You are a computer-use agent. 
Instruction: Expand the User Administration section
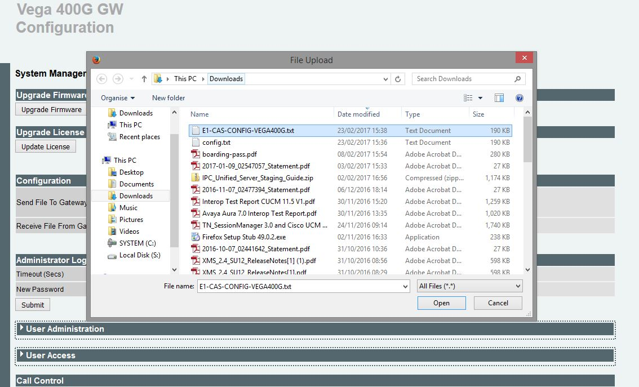[21, 327]
